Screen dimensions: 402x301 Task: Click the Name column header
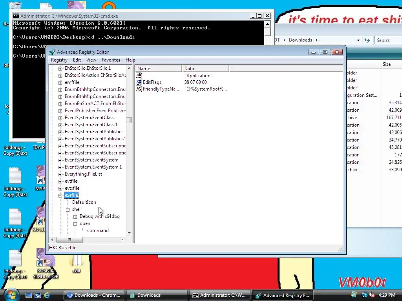159,68
